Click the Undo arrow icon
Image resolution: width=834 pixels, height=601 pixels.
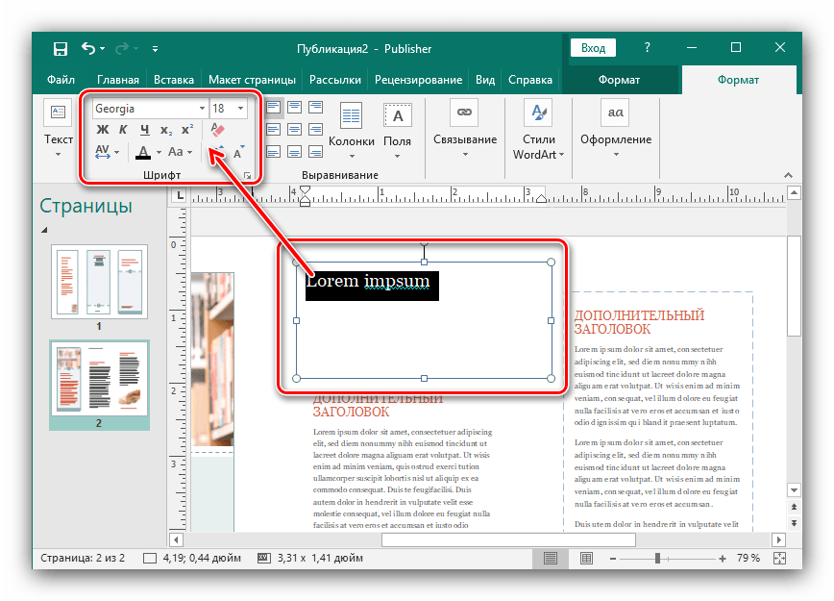[x=89, y=48]
